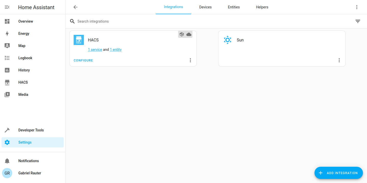Click the Settings gear icon

pyautogui.click(x=7, y=142)
